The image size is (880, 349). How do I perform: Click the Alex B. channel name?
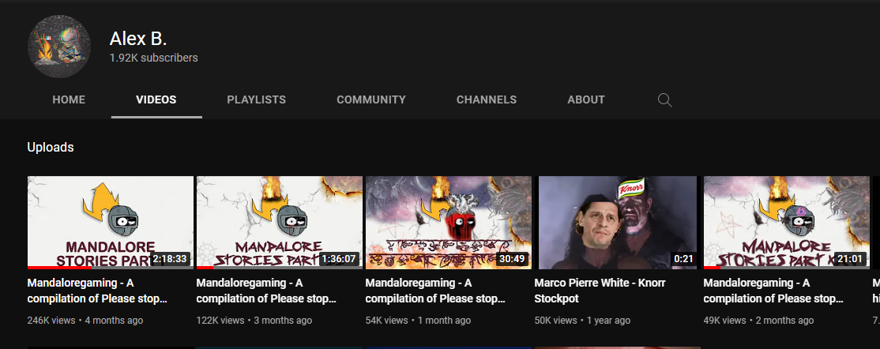(x=138, y=38)
